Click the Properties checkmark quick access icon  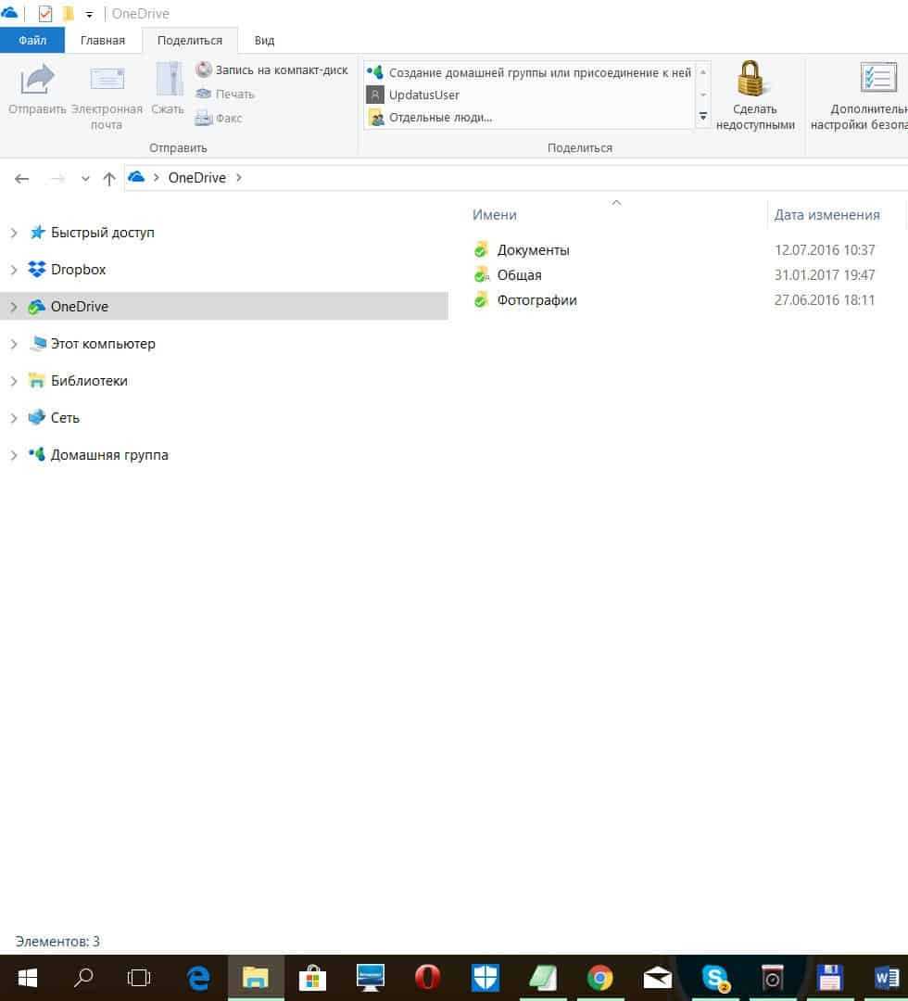point(44,13)
